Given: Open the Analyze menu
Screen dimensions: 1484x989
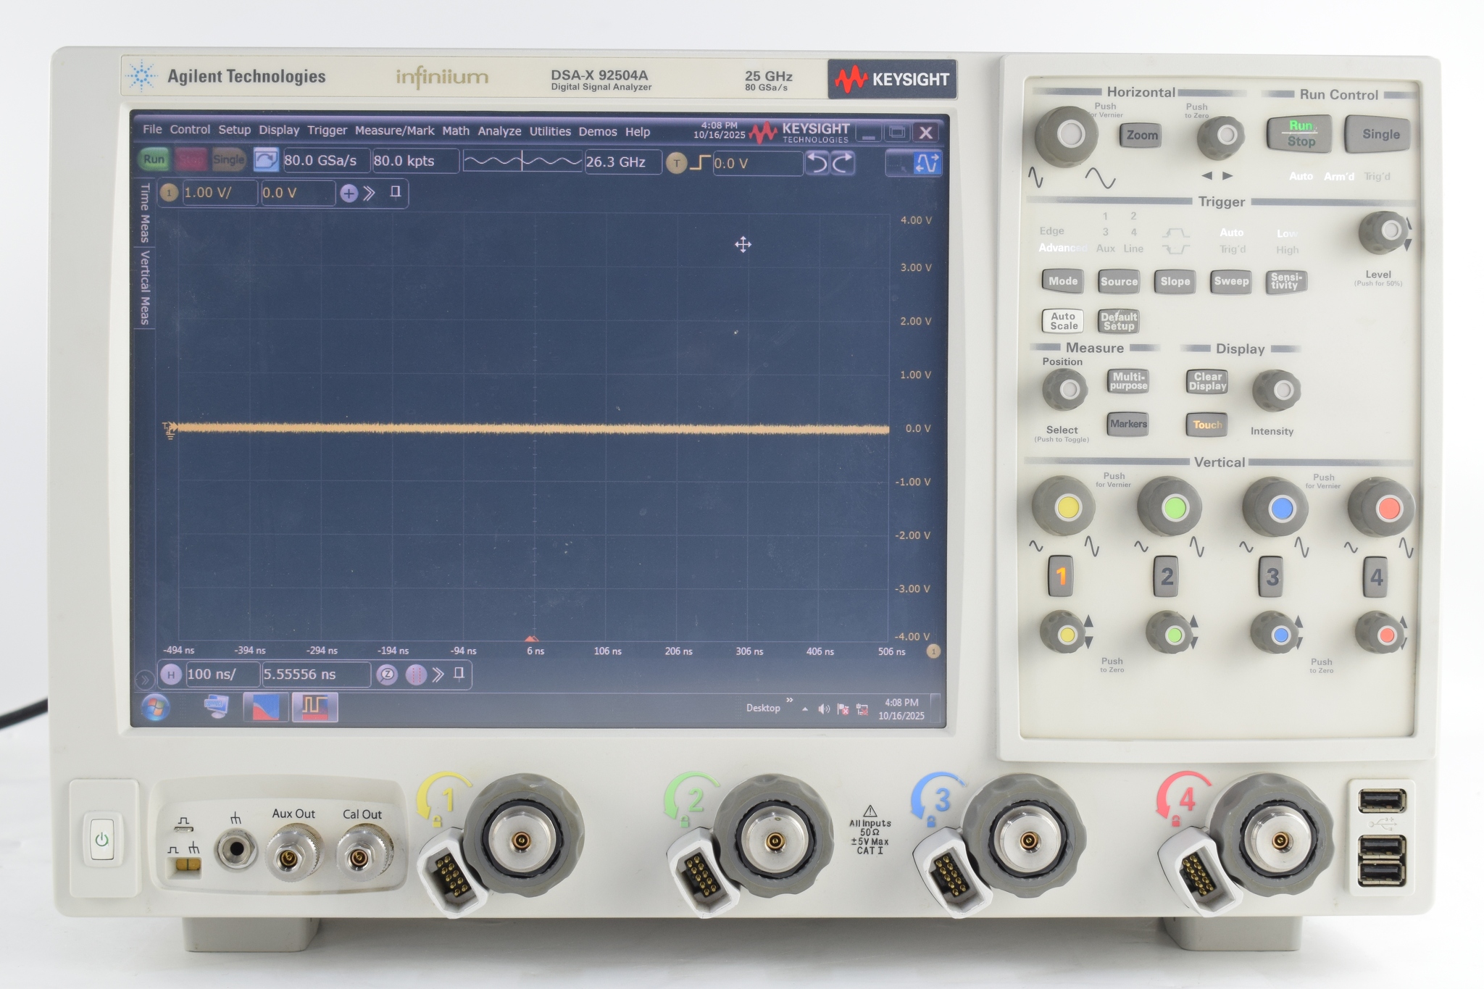Looking at the screenshot, I should point(499,131).
